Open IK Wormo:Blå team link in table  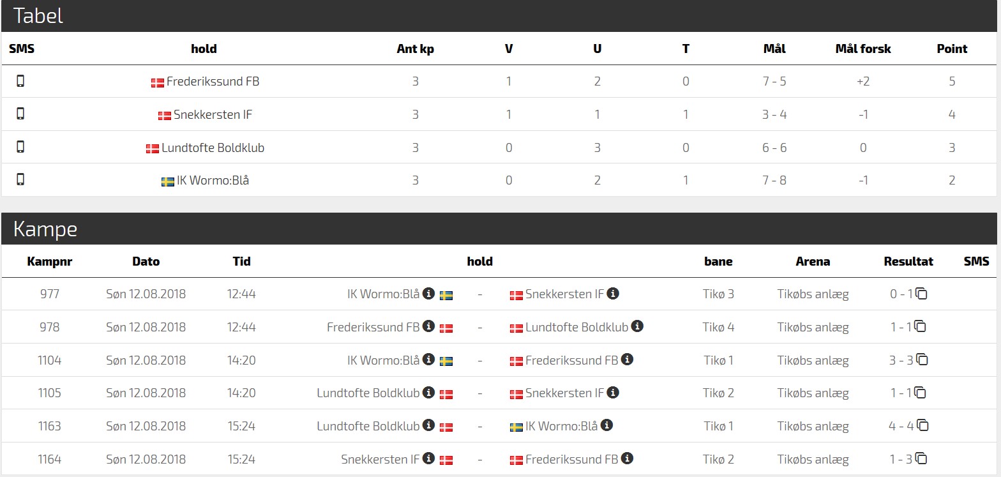tap(213, 181)
